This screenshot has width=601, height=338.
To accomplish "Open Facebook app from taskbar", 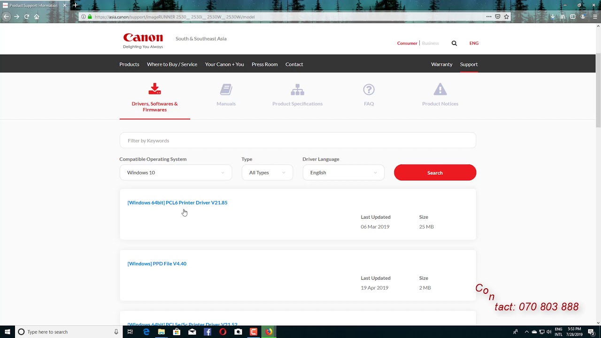I will (x=208, y=332).
